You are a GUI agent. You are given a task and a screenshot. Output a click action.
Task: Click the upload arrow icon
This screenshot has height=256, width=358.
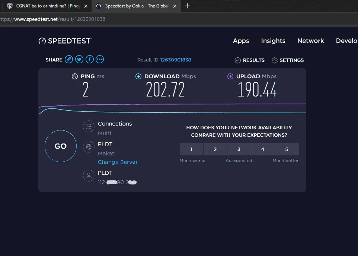[x=230, y=76]
